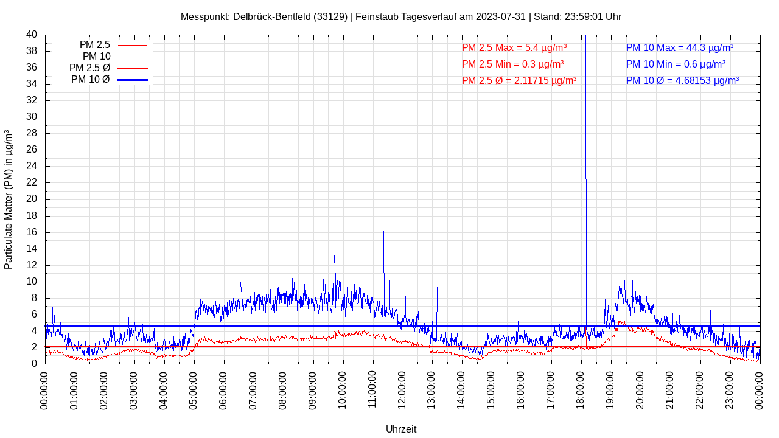The image size is (779, 438).
Task: Click the PM 2.5 Ø = 2.11715 average text
Action: pos(519,80)
